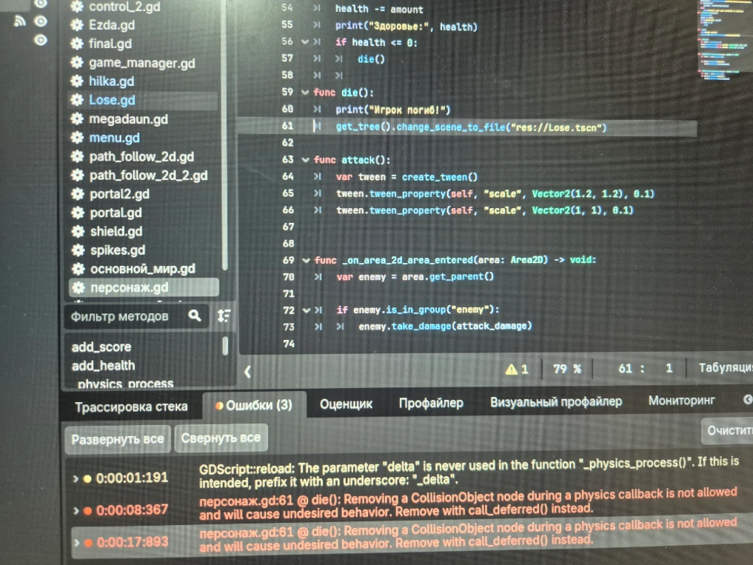This screenshot has height=565, width=753.
Task: Expand the error entry at 0:00:08:367
Action: click(76, 511)
